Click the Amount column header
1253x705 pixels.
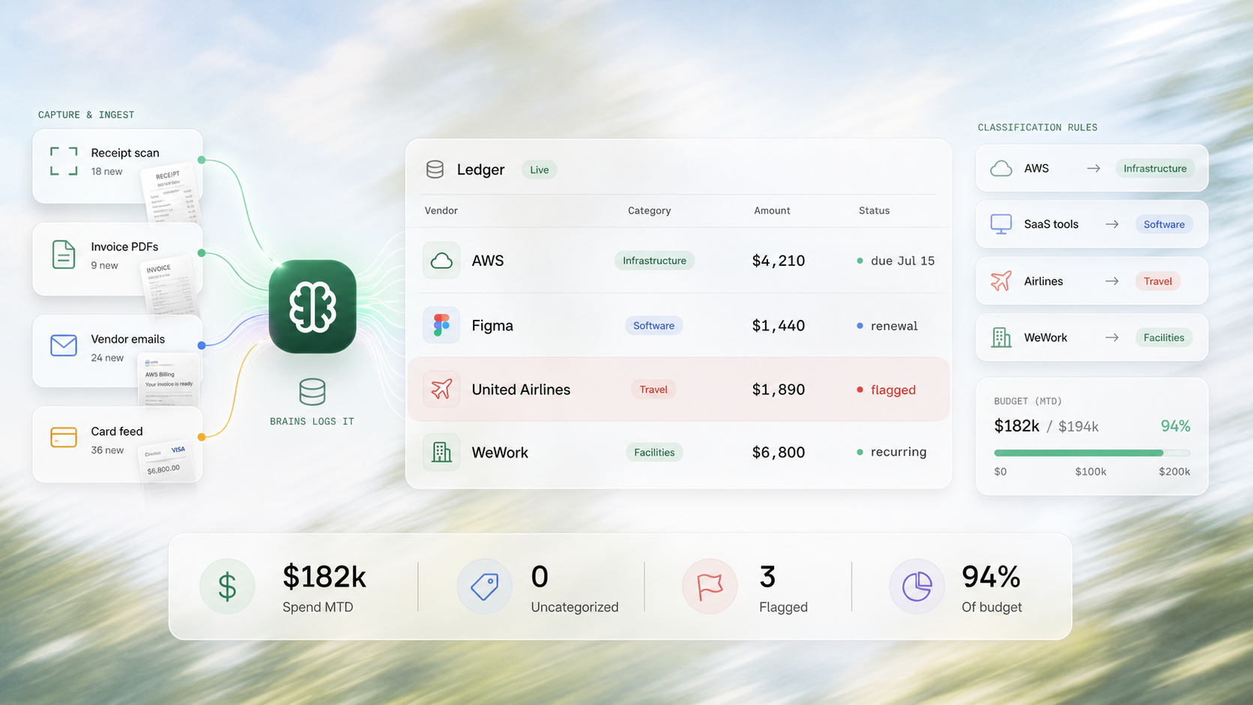click(x=772, y=211)
